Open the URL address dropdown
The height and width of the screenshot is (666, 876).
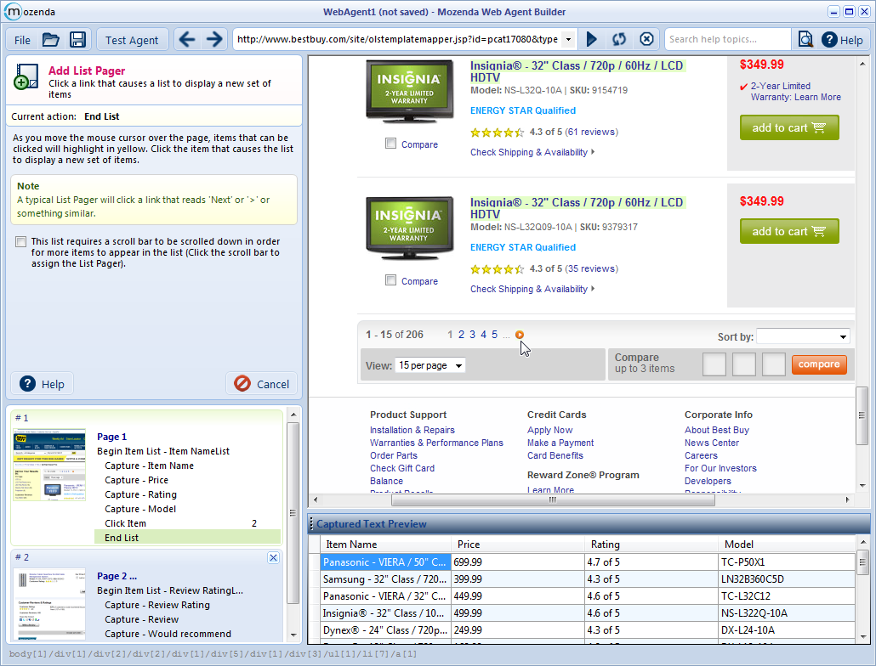(568, 40)
